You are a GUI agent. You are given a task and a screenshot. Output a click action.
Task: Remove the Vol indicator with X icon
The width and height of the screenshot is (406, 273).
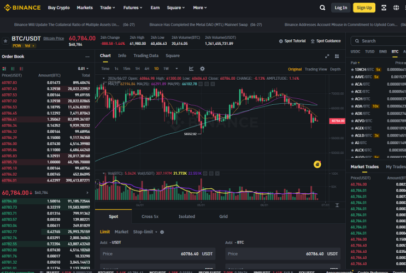click(217, 174)
